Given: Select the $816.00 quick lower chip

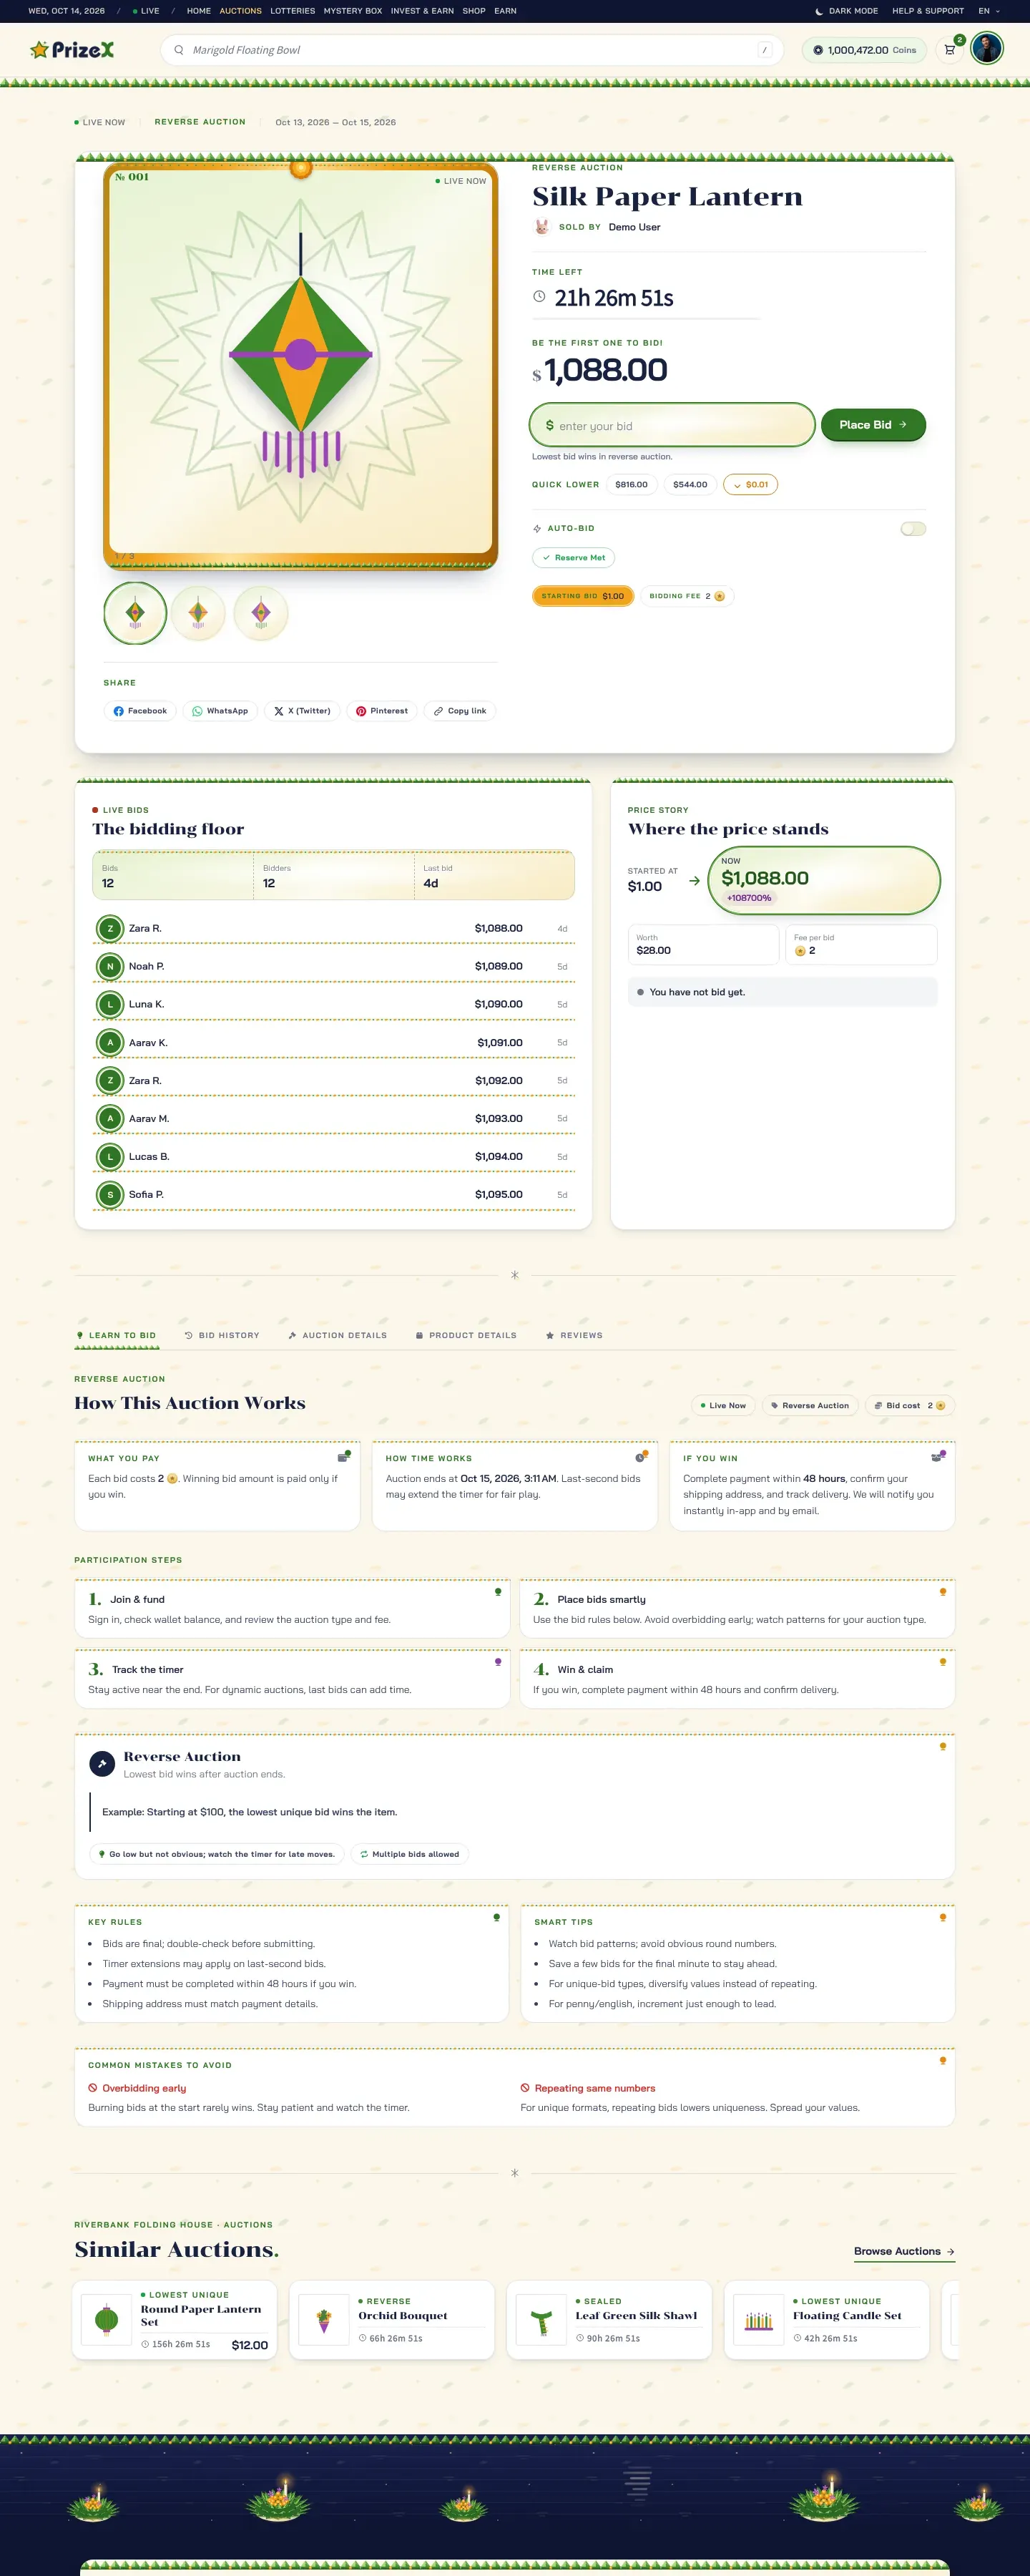Looking at the screenshot, I should [631, 484].
